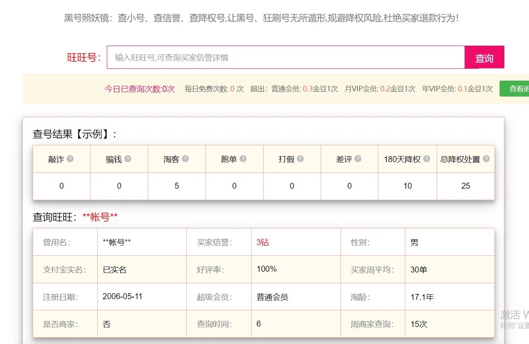Click the 买家周平均 value 30单
Screen dimensions: 529x344
(x=419, y=270)
